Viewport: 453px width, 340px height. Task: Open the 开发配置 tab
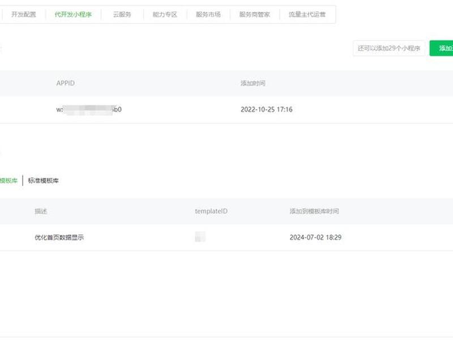[x=23, y=15]
